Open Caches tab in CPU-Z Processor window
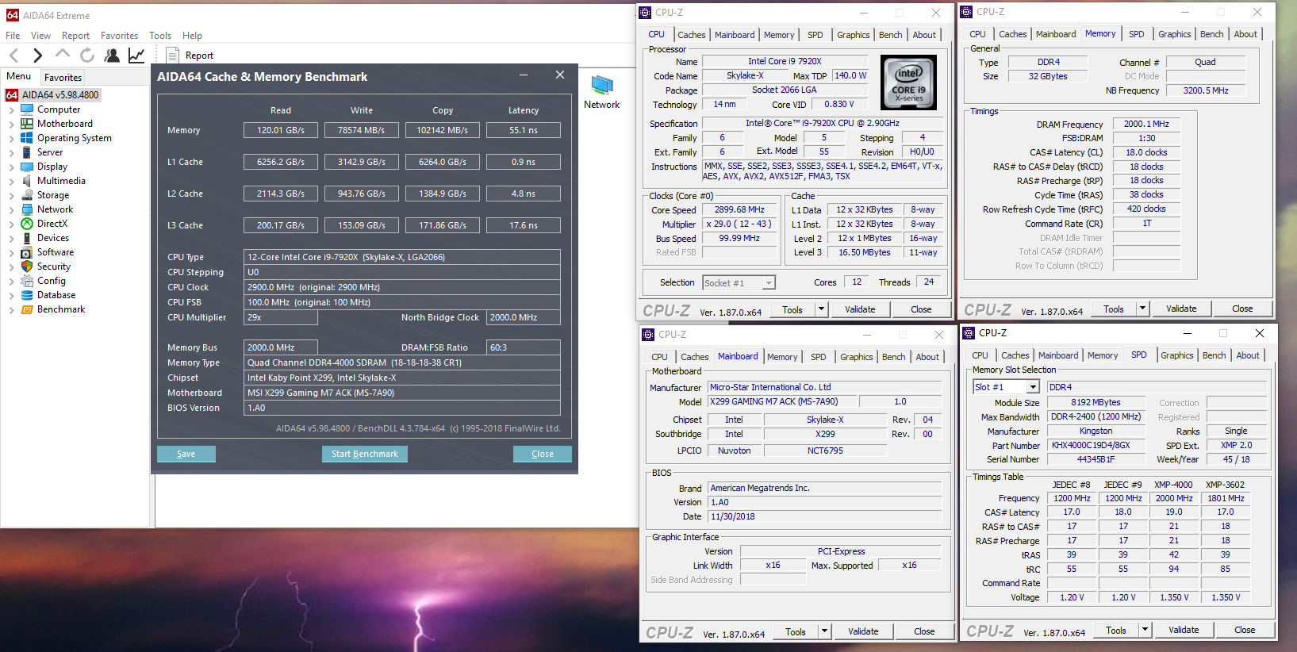Screen dimensions: 1297x652 point(691,35)
